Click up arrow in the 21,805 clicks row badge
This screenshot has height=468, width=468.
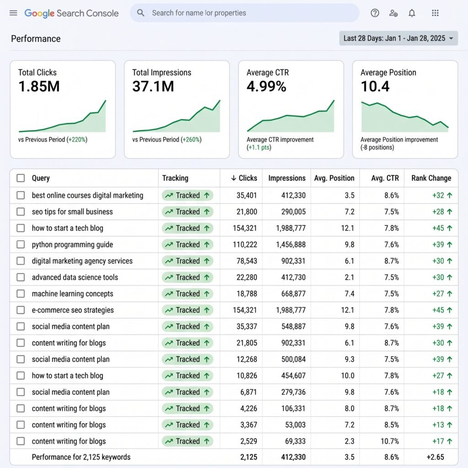click(x=207, y=343)
